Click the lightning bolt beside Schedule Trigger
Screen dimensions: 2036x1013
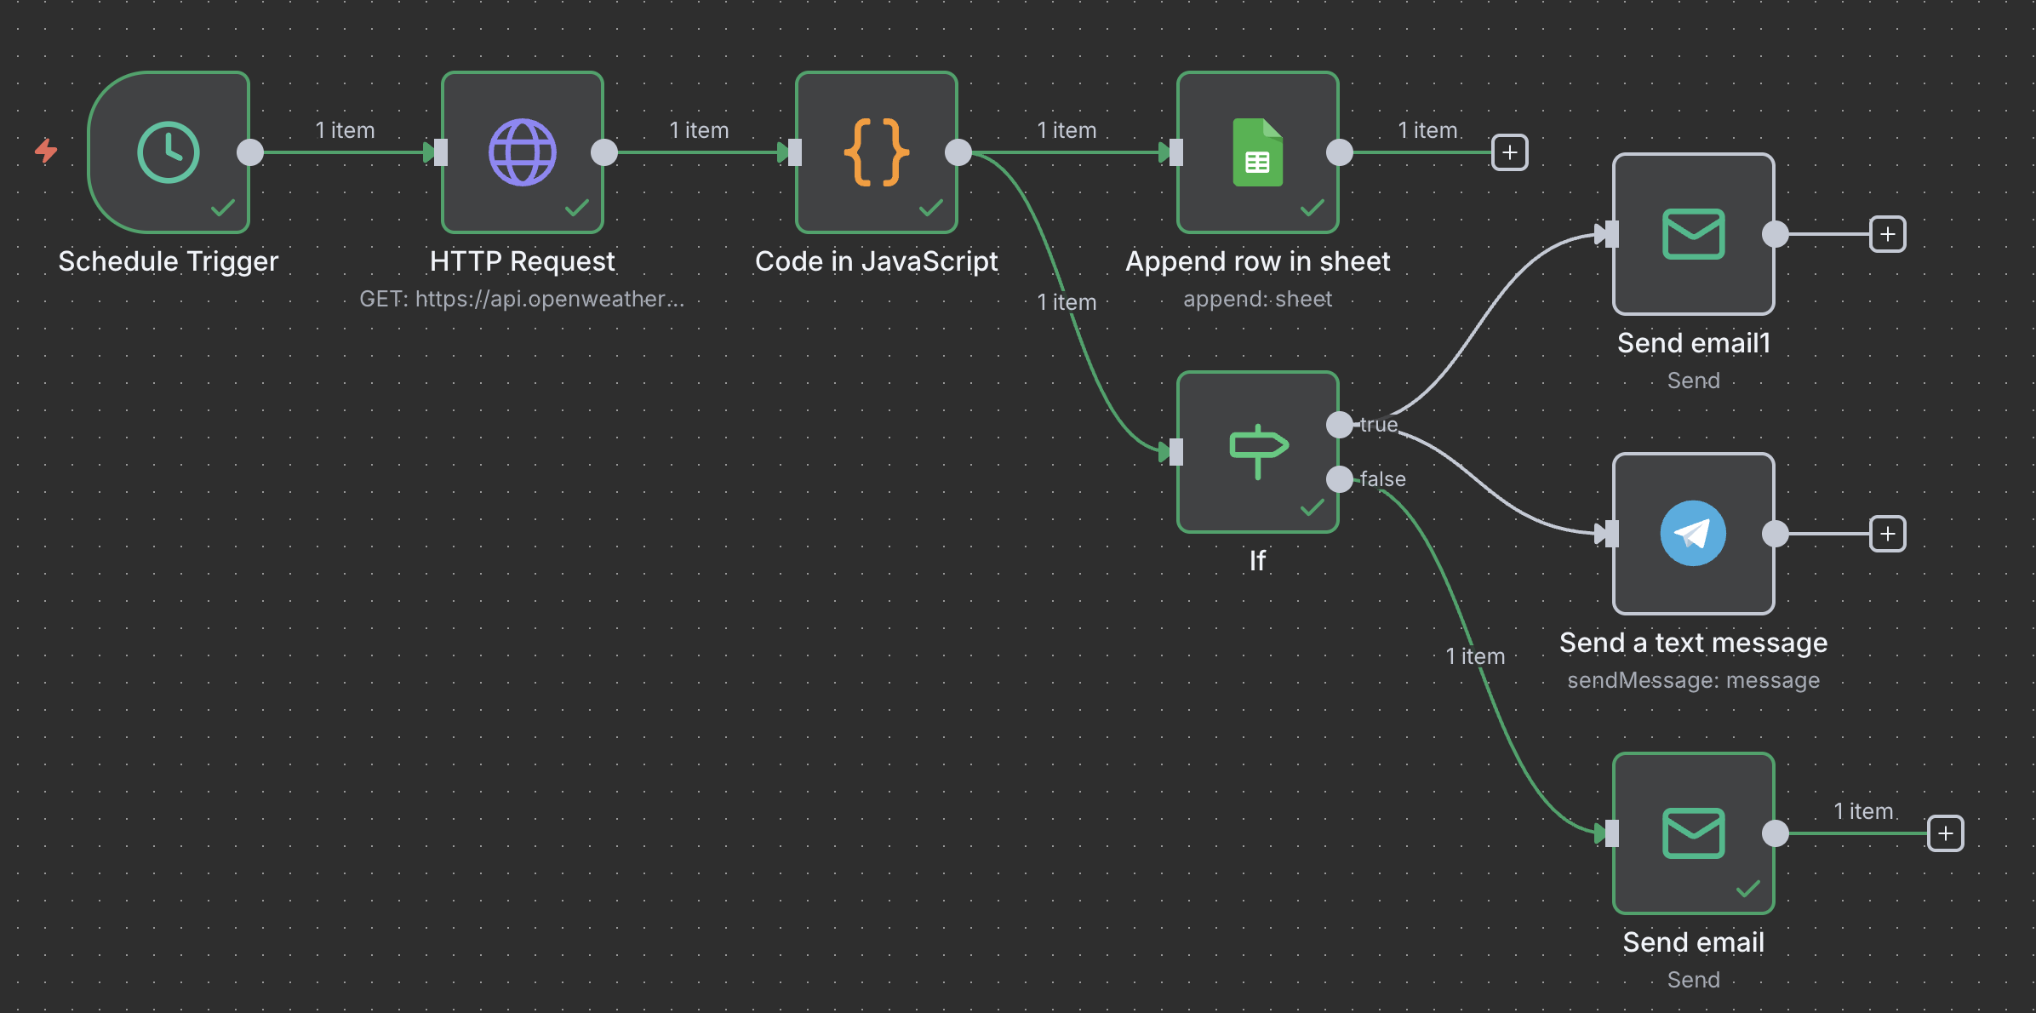[47, 152]
